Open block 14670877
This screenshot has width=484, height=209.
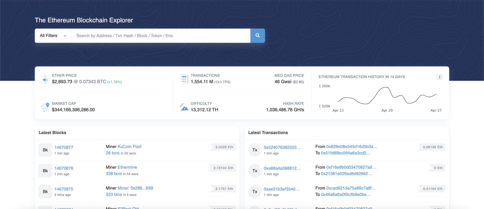pos(64,147)
